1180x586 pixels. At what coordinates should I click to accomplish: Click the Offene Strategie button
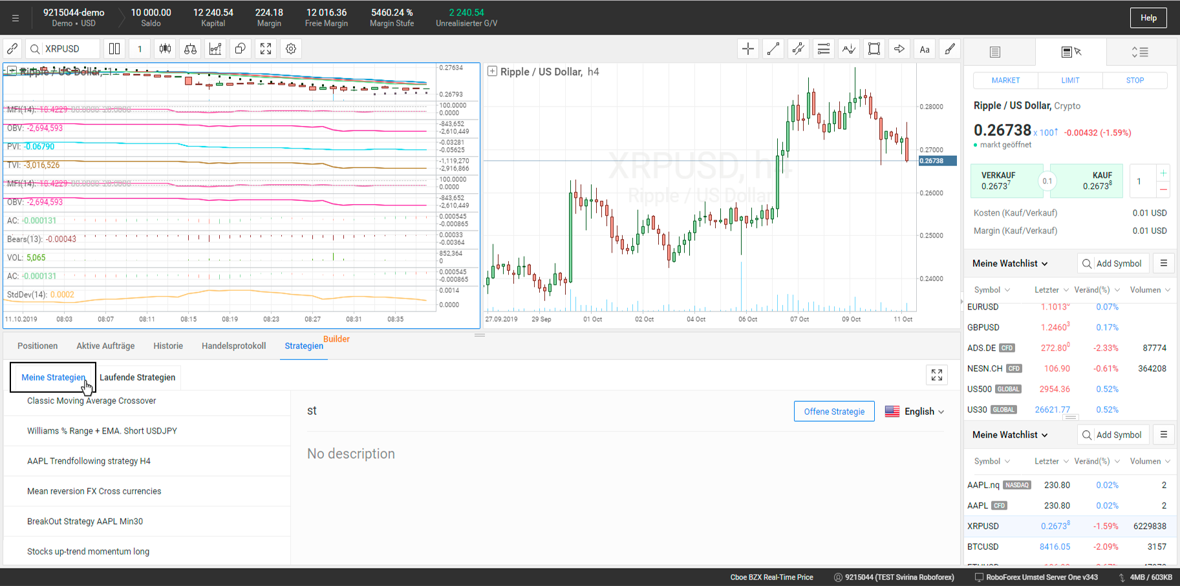click(833, 412)
